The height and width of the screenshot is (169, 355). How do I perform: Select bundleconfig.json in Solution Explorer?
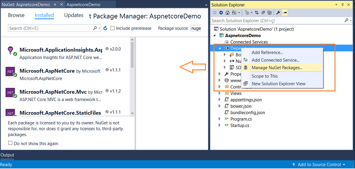point(248,112)
